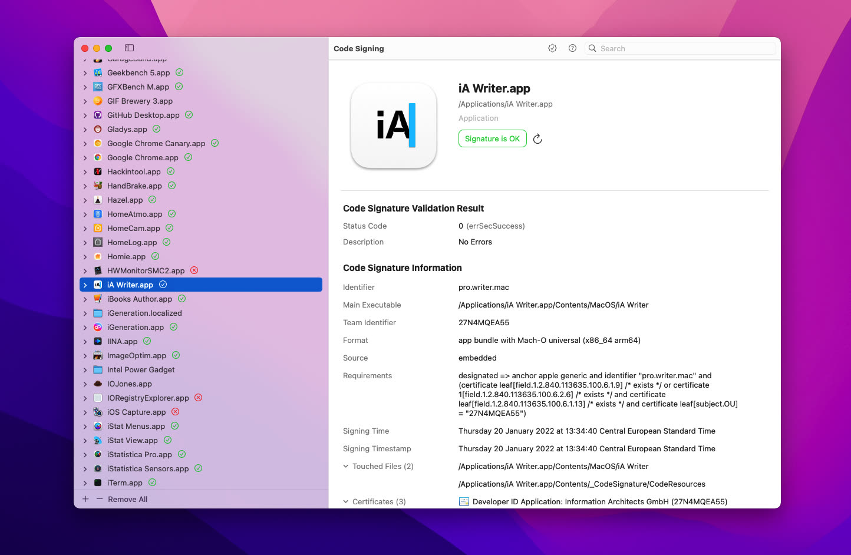Click the HandBrake.app icon
The width and height of the screenshot is (851, 555).
click(x=98, y=186)
